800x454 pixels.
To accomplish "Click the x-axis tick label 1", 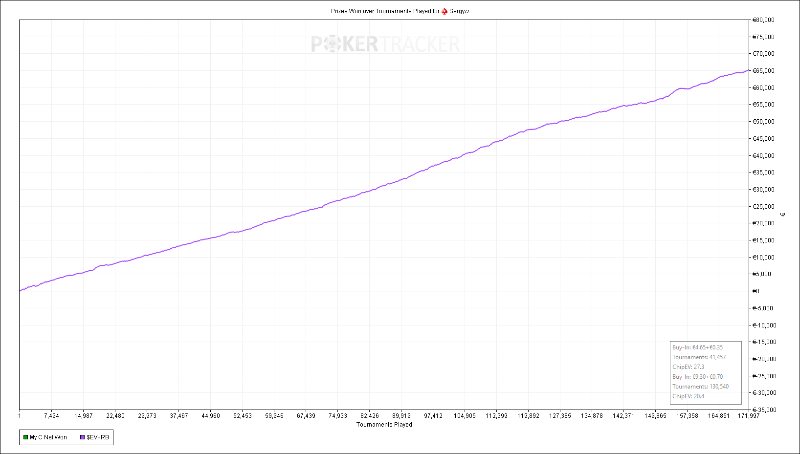I will 20,416.
